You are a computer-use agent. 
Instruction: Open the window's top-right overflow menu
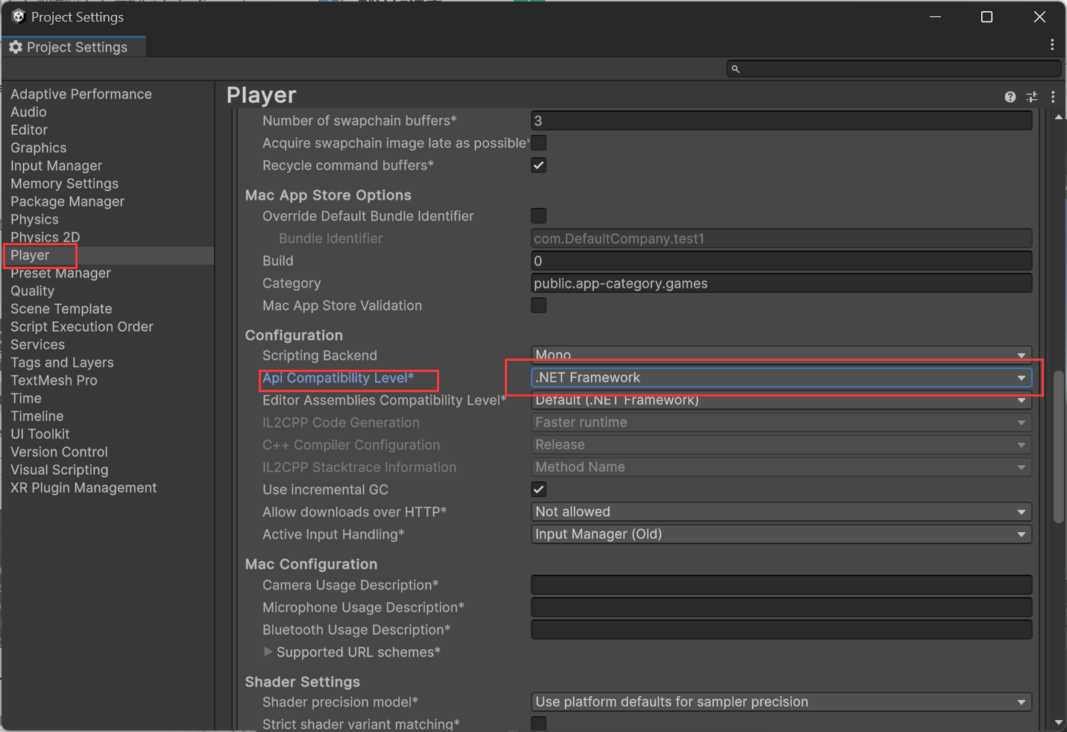1052,45
